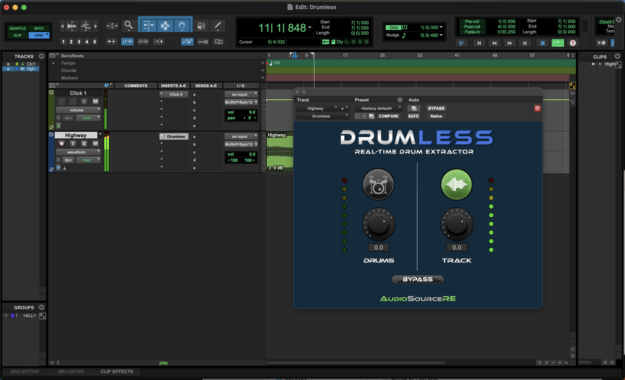Click the Drums level knob
Image resolution: width=625 pixels, height=380 pixels.
(x=378, y=225)
